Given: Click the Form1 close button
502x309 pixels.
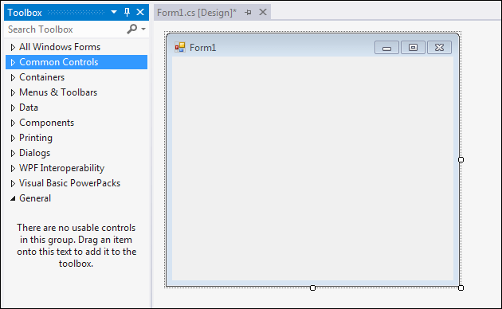Looking at the screenshot, I should (440, 48).
